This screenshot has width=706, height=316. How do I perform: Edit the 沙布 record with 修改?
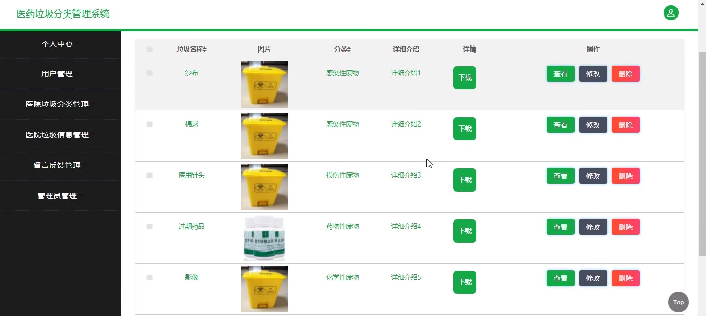[593, 74]
